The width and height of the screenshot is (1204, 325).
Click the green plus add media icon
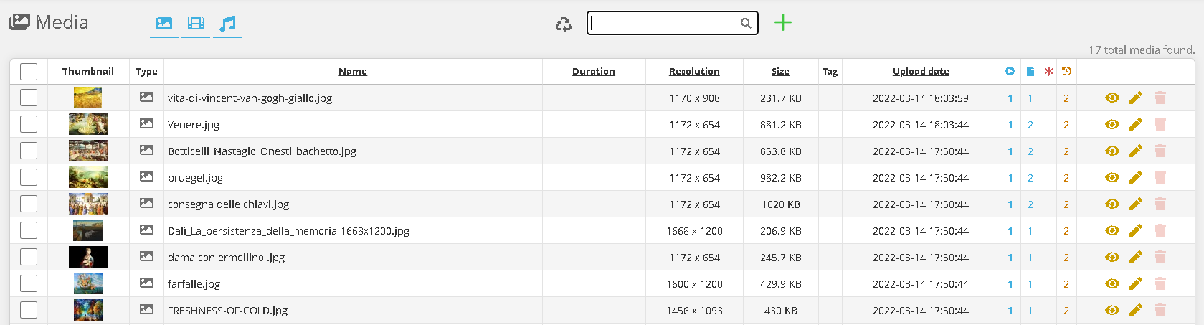point(783,23)
